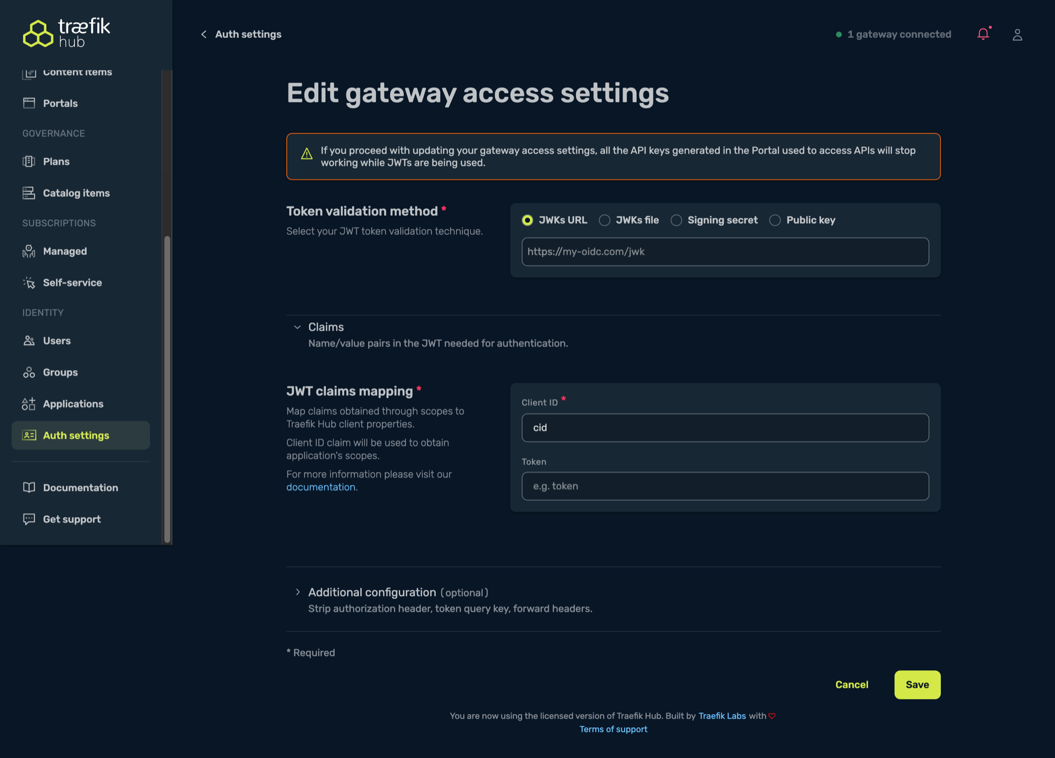Open the user profile icon

(x=1018, y=35)
